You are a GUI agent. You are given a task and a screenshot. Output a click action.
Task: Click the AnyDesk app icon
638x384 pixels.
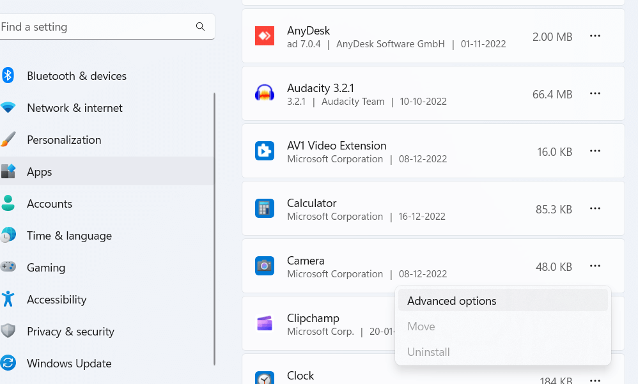click(265, 36)
